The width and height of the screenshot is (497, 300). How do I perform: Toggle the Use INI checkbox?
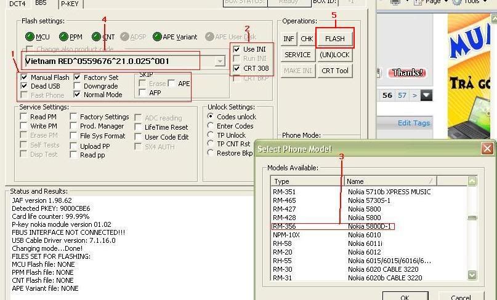click(236, 49)
